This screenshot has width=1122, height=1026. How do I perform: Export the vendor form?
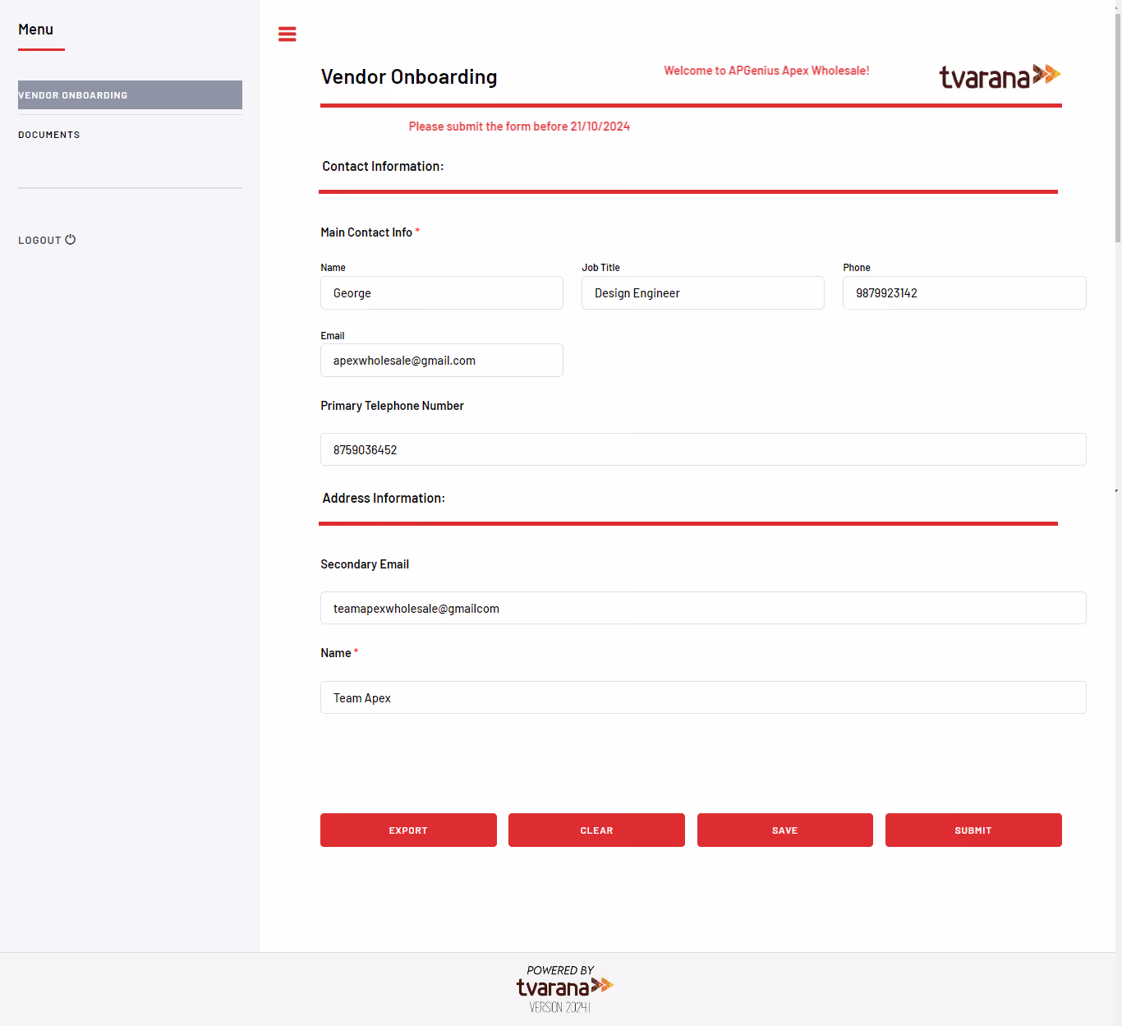click(408, 830)
